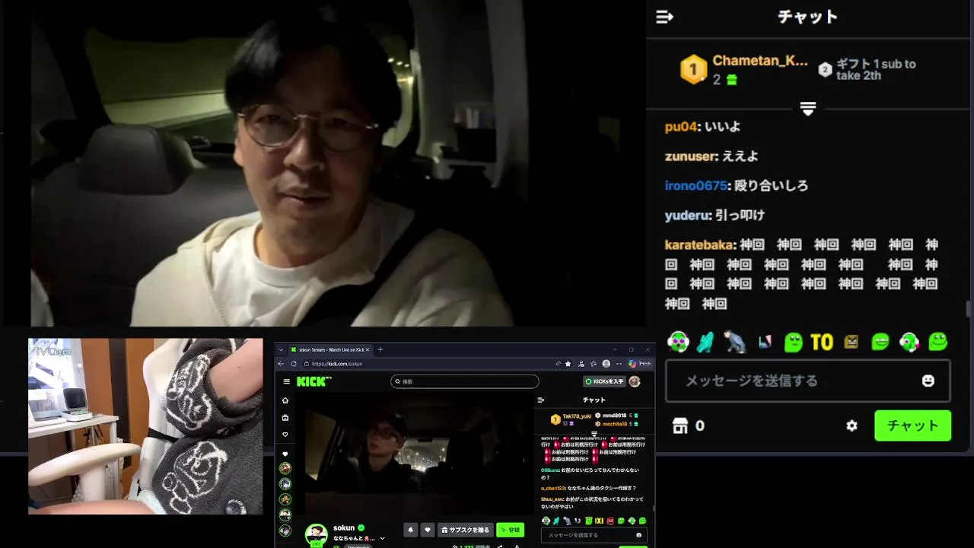The width and height of the screenshot is (974, 548).
Task: Open Browse in Kick sidebar
Action: point(285,417)
